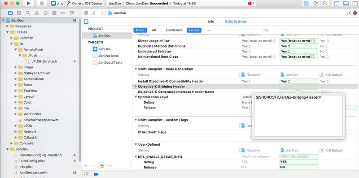This screenshot has height=178, width=359.
Task: Choose the Generic iOS Device destination
Action: [x=84, y=4]
